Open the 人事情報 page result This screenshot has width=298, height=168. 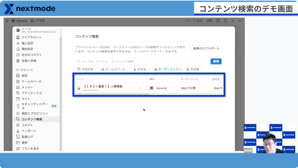104,86
